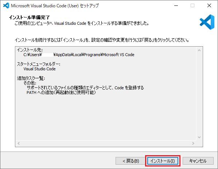The image size is (218, 169).
Task: Click the インストール(I) button to start install
Action: pos(163,161)
